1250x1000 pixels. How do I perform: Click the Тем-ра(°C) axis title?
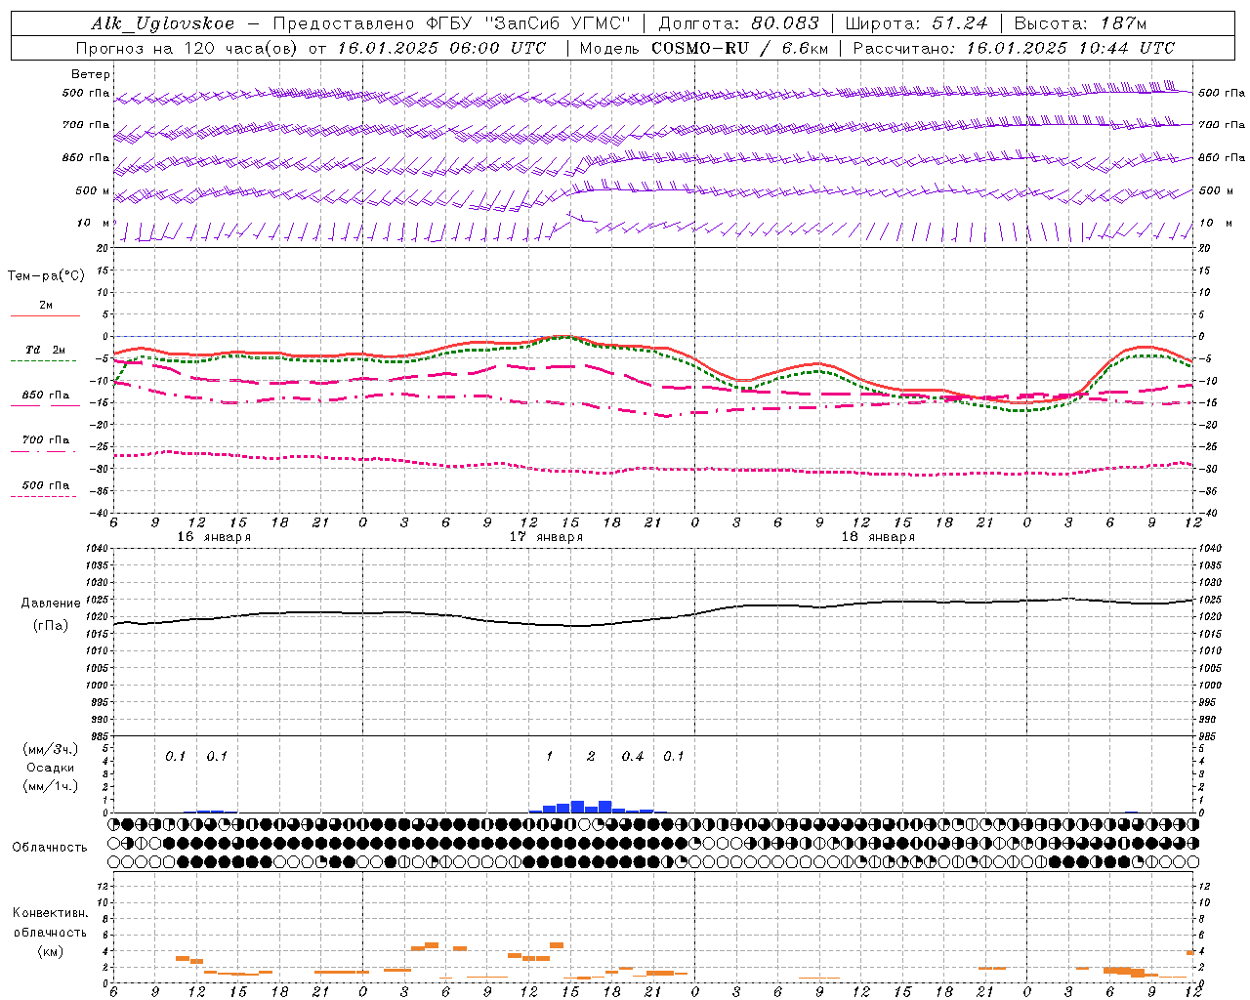point(46,276)
